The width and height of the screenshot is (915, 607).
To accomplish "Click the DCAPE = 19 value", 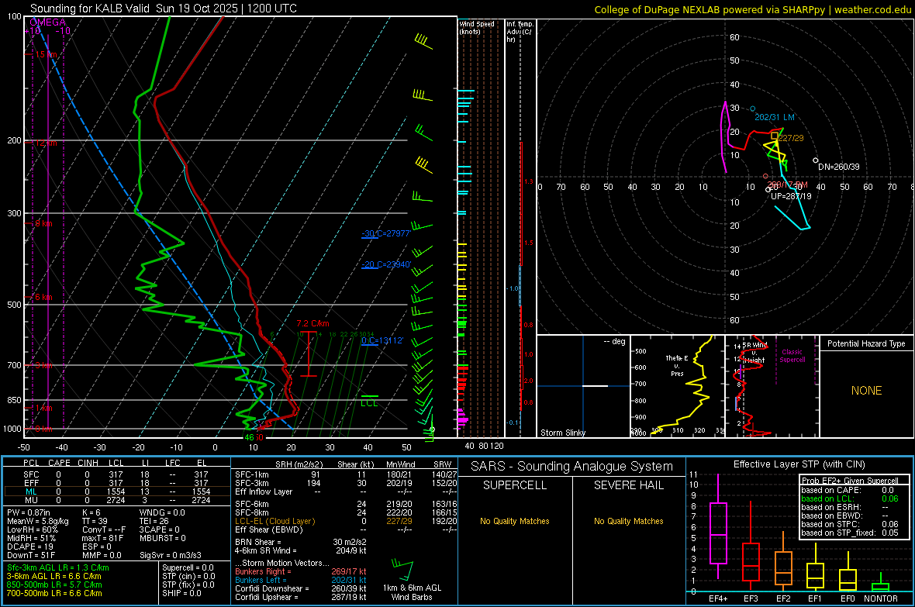I will click(30, 547).
